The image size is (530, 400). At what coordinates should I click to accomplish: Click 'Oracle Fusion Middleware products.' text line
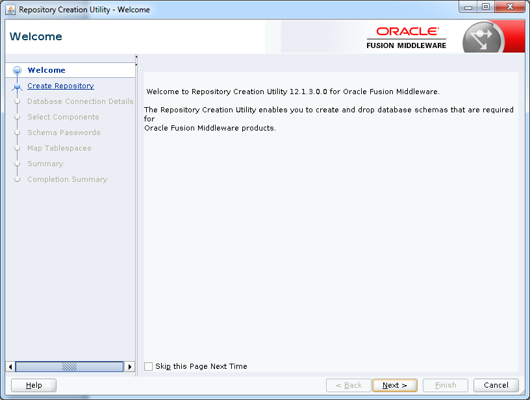210,128
